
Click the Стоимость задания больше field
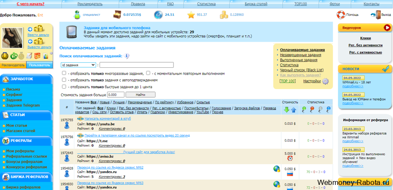coord(116,95)
